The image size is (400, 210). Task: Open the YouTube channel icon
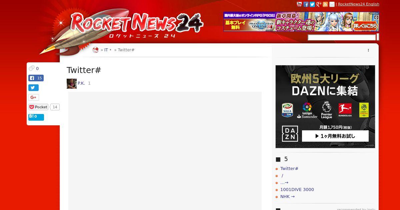point(299,4)
